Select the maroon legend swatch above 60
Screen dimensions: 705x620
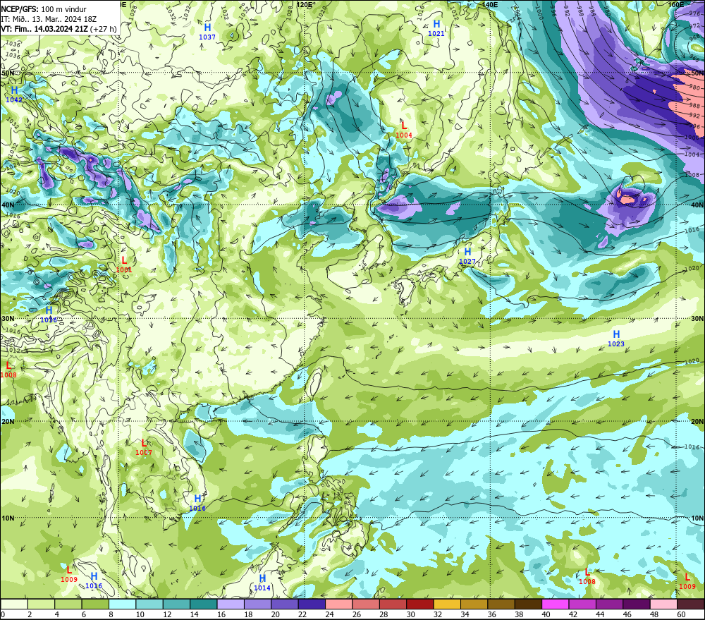[691, 604]
